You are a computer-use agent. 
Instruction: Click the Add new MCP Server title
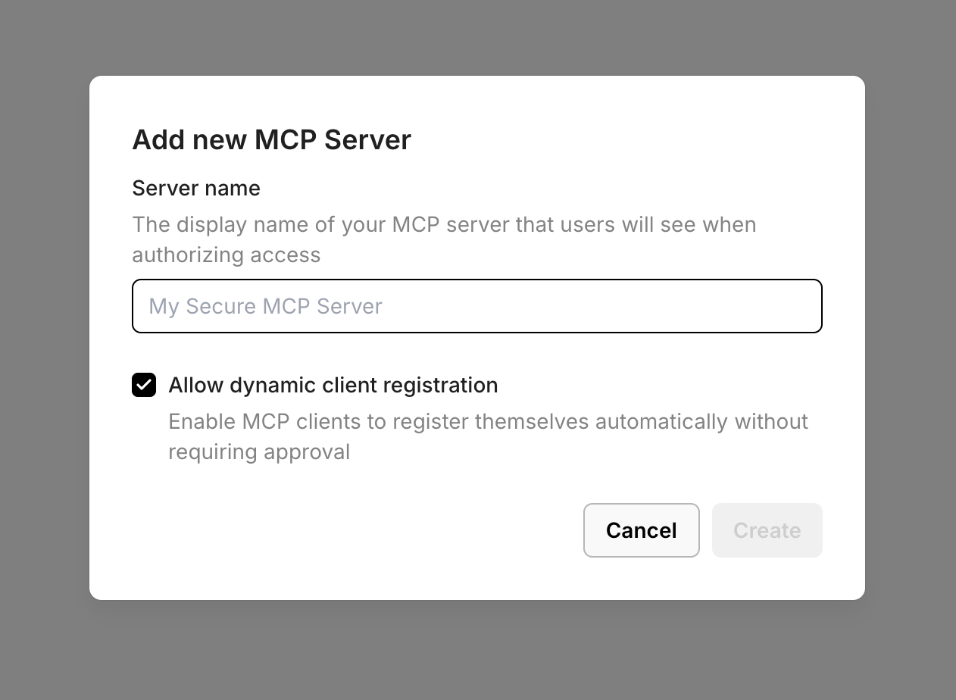(271, 139)
